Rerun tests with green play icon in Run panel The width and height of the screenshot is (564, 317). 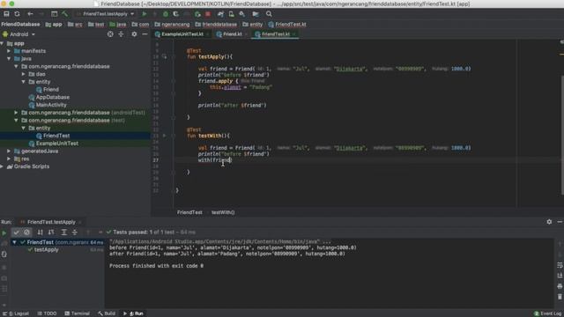[4, 232]
